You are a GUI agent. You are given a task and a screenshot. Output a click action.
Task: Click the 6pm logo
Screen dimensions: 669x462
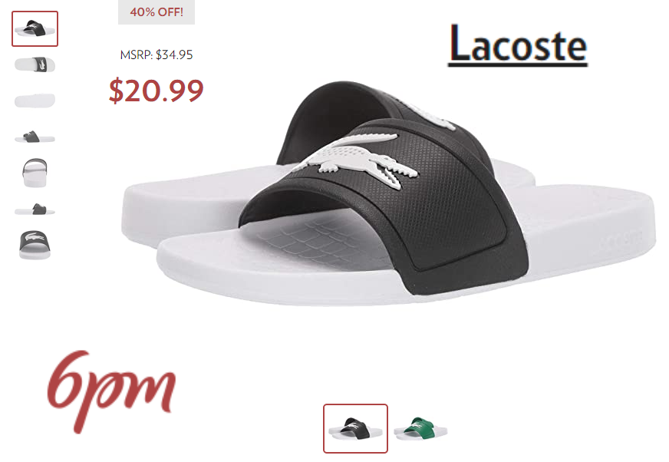[x=111, y=391]
